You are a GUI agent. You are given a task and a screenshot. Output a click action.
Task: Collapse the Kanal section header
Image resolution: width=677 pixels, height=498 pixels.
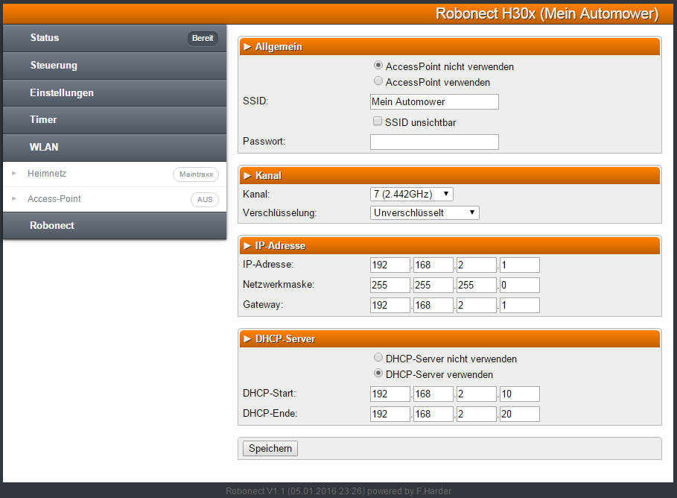(449, 175)
